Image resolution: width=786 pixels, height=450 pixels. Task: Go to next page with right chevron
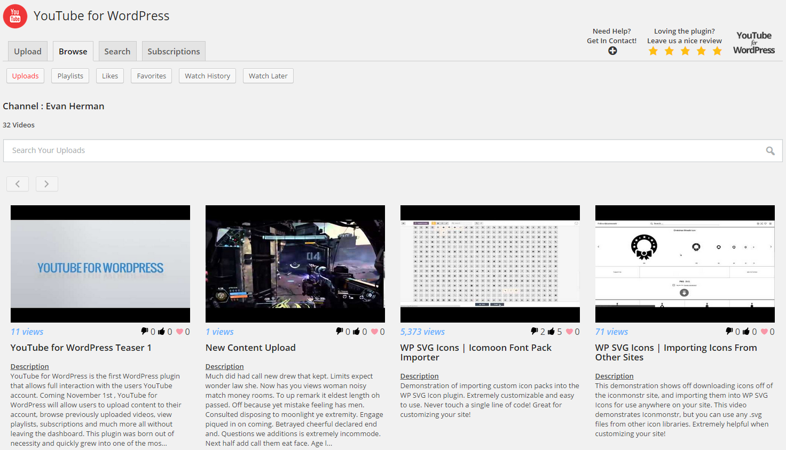point(47,184)
